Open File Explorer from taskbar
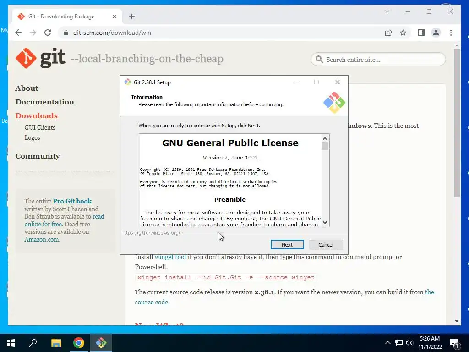The image size is (469, 352). point(56,343)
